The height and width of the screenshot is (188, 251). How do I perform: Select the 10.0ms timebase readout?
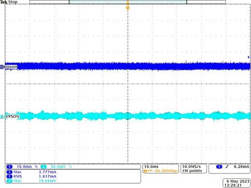tap(151, 167)
